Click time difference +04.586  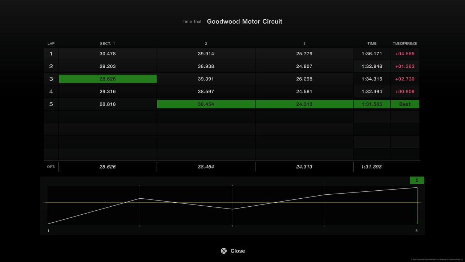[x=405, y=53]
